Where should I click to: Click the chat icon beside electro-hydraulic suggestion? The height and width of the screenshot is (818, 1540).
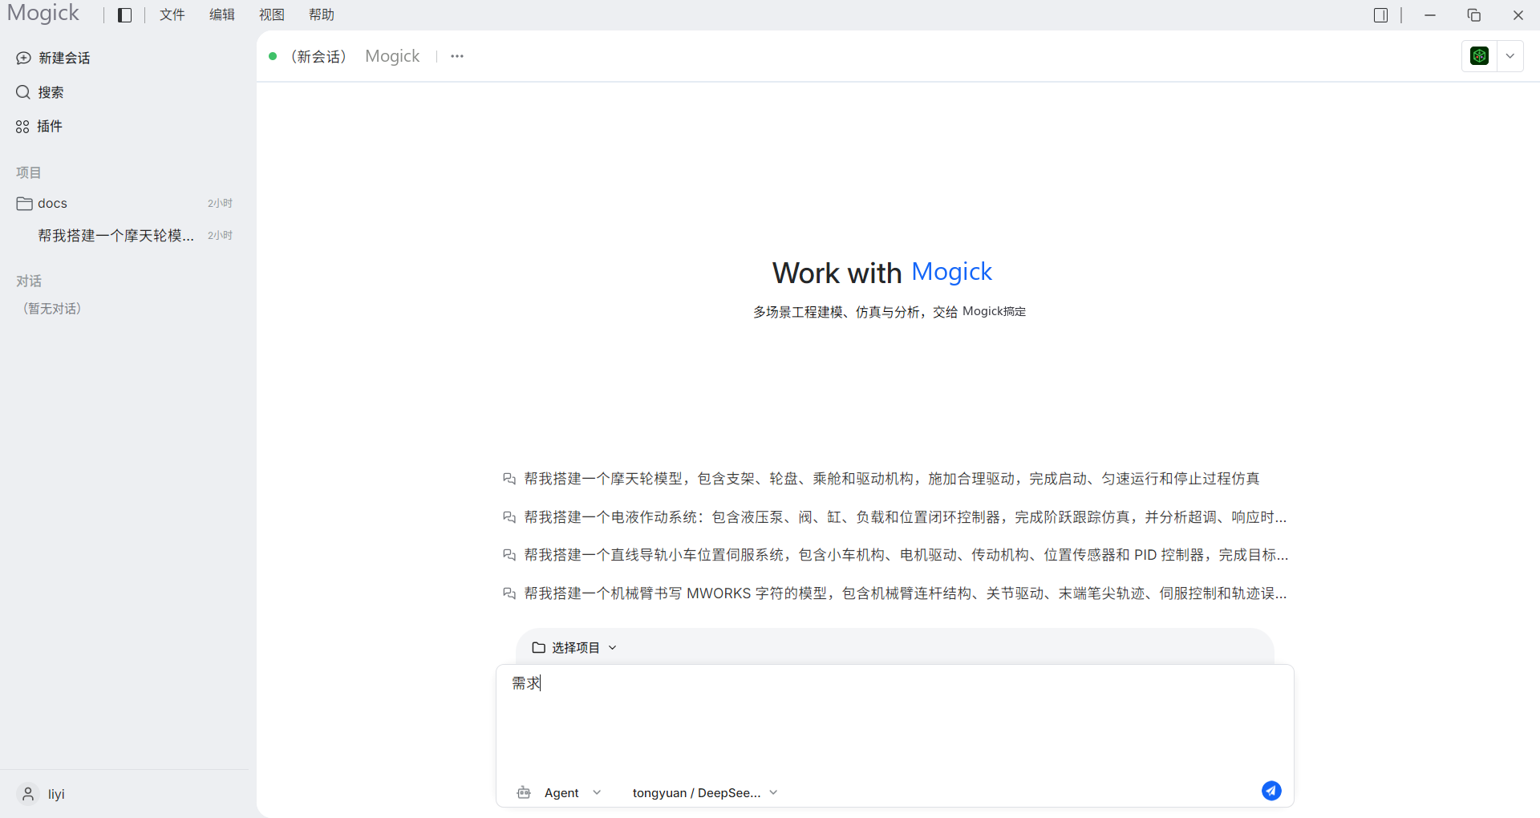tap(509, 517)
